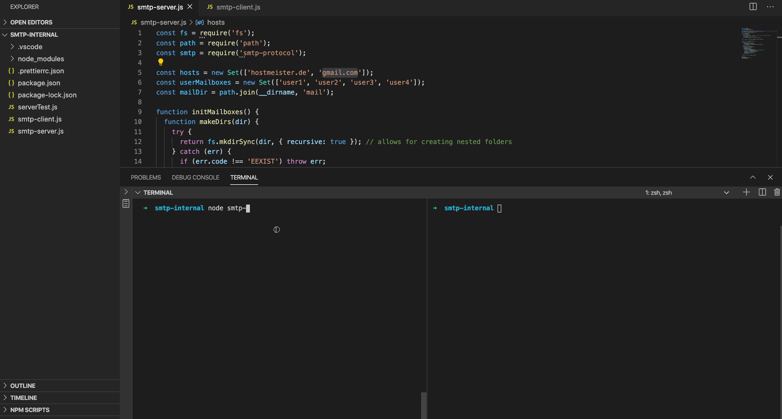Close the smtp-server.js tab
The image size is (782, 419).
190,7
